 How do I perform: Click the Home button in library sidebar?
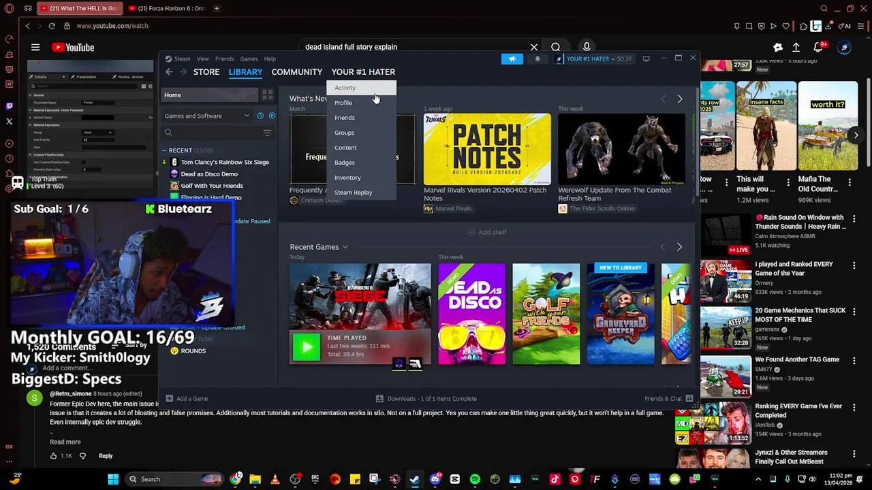[209, 95]
